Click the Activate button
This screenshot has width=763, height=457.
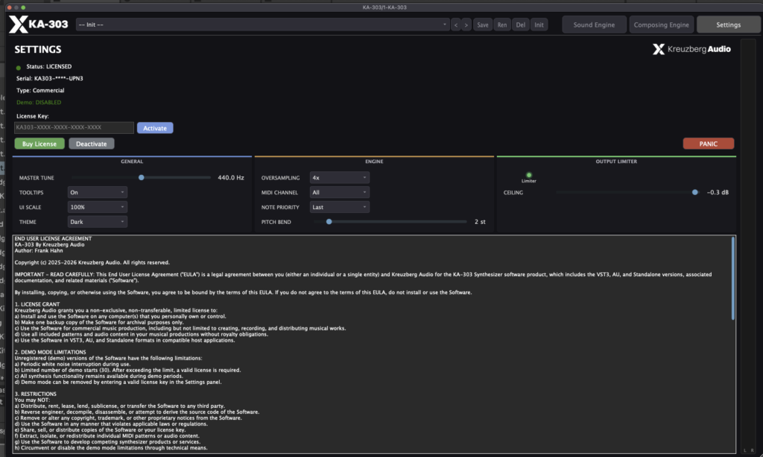pos(155,128)
